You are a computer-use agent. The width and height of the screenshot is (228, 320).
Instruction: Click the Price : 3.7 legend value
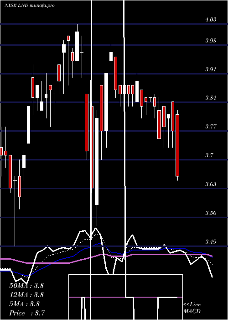click(27, 313)
